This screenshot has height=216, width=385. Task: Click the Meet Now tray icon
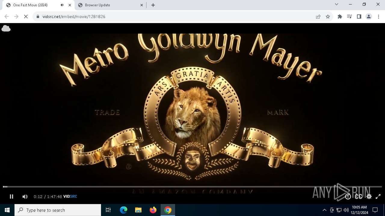pyautogui.click(x=332, y=210)
